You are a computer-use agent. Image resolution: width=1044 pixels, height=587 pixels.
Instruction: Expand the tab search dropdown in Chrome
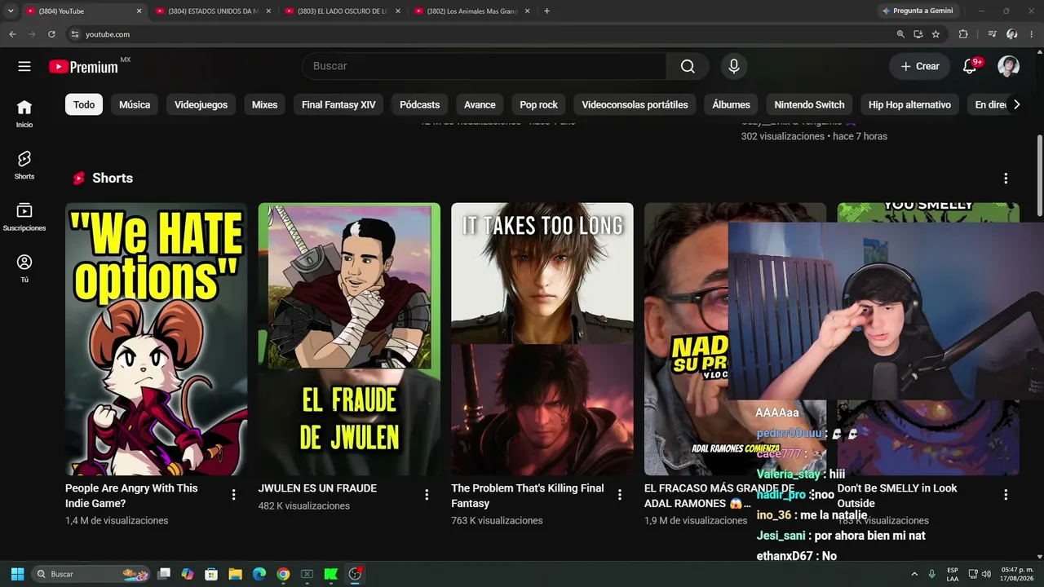[11, 11]
